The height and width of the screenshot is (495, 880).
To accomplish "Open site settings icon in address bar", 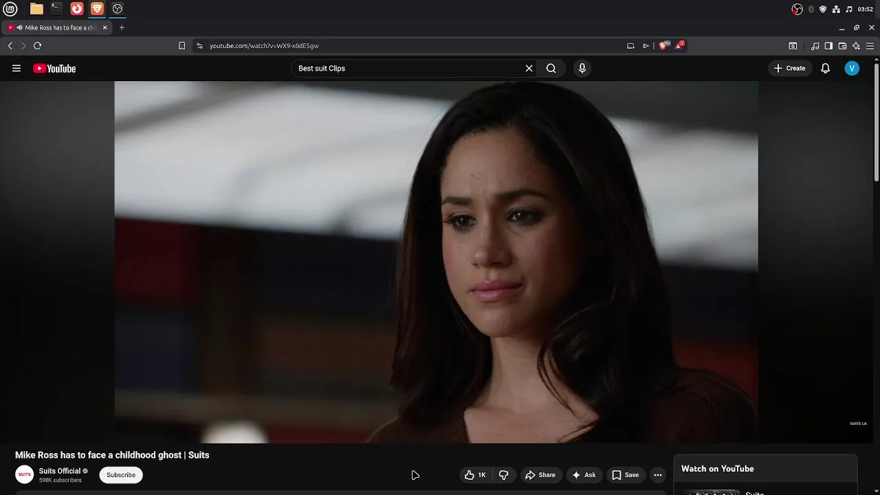I will pyautogui.click(x=199, y=45).
